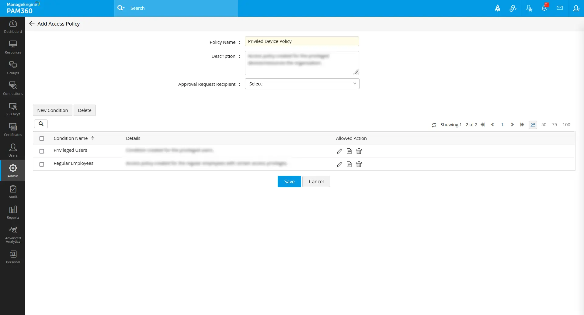The width and height of the screenshot is (584, 315).
Task: Open the Reports section
Action: click(13, 213)
